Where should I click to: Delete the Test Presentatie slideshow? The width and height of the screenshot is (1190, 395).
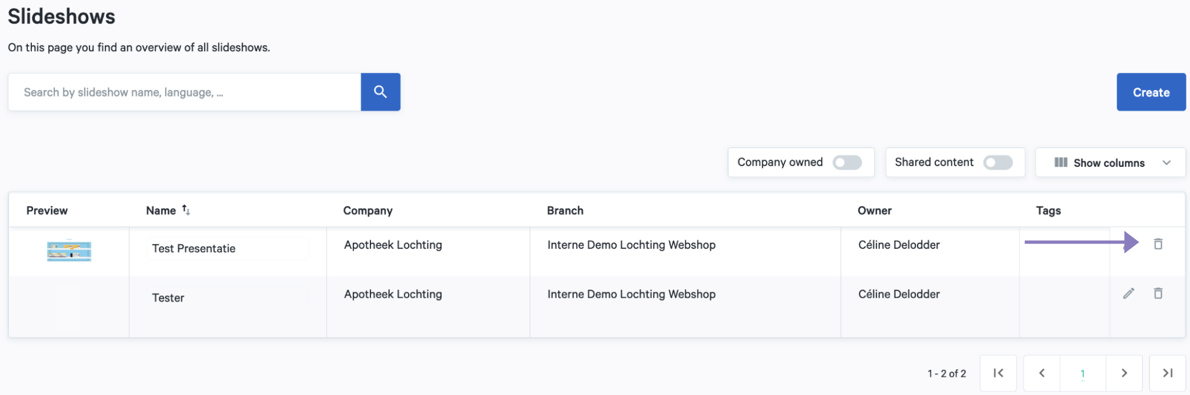coord(1158,244)
